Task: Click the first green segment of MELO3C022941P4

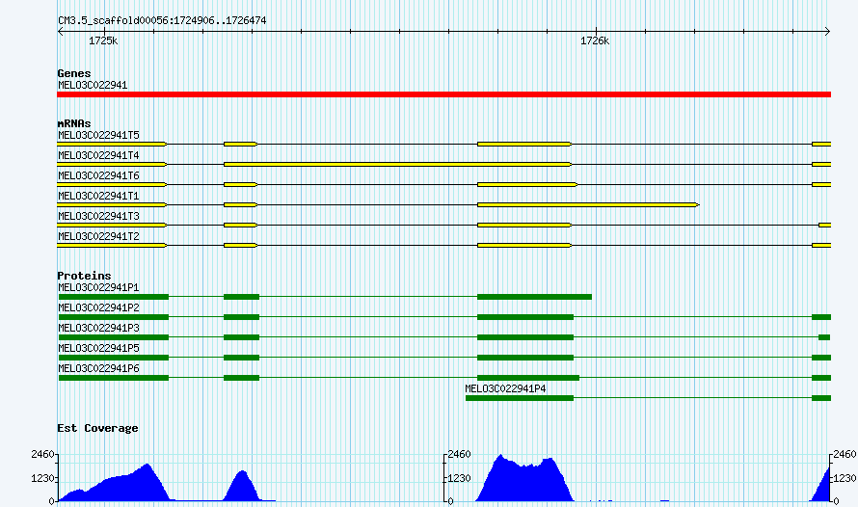Action: point(520,398)
